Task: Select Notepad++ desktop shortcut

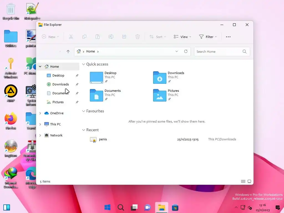Action: (x=32, y=11)
